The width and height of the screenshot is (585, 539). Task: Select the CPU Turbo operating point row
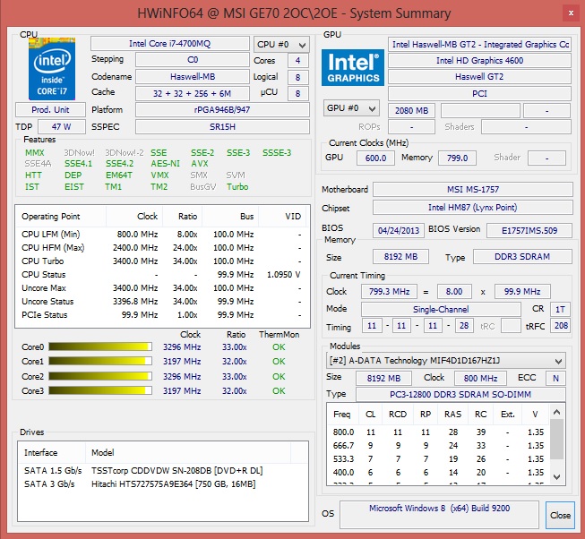[162, 261]
